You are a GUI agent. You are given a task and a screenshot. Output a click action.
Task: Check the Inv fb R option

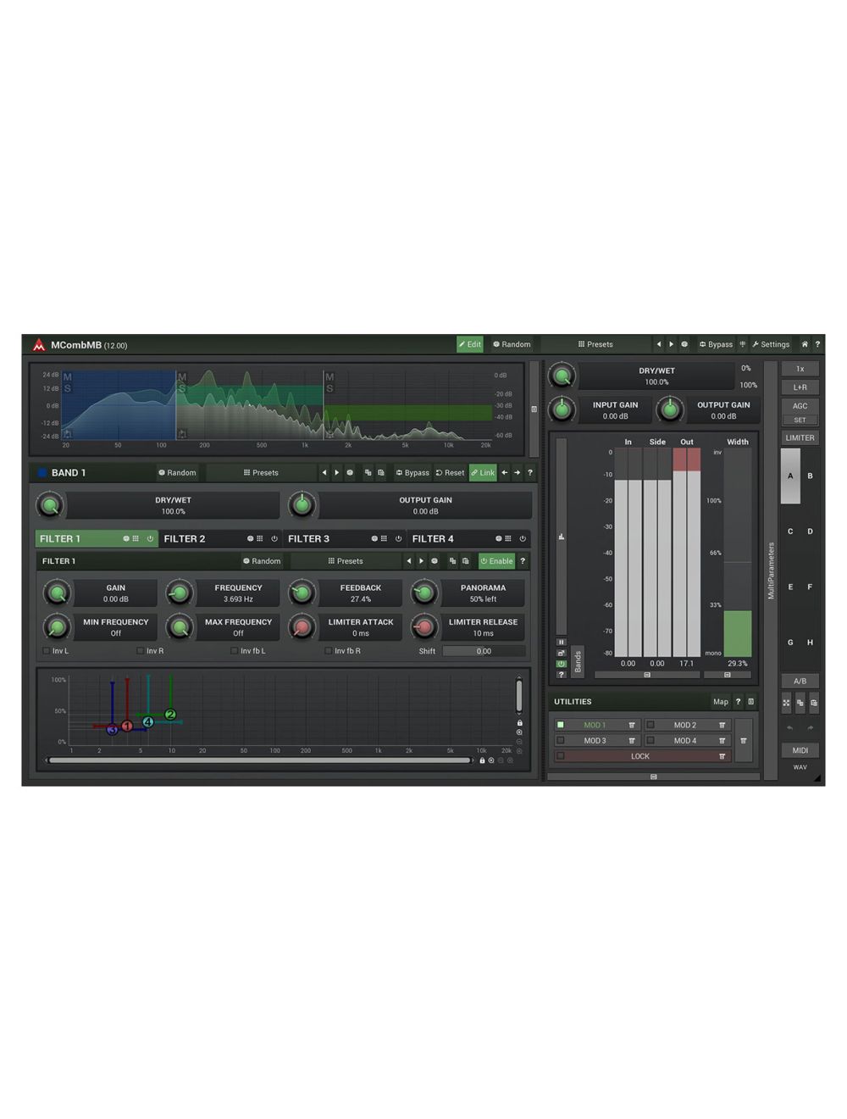click(x=328, y=651)
